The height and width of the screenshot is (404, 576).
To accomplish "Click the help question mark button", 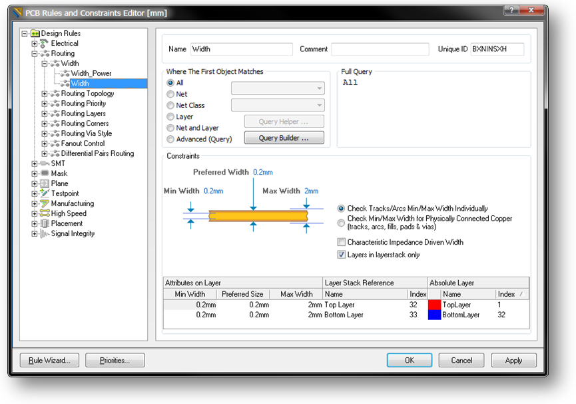I will (x=511, y=10).
